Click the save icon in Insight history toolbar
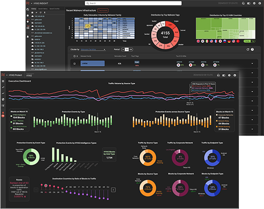This screenshot has height=209, width=264. coord(32,12)
